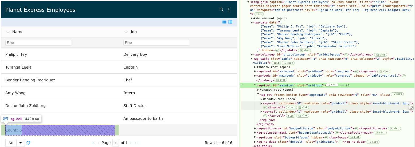Image resolution: width=415 pixels, height=147 pixels.
Task: Expand the zg-editor-row node
Action: [255, 128]
